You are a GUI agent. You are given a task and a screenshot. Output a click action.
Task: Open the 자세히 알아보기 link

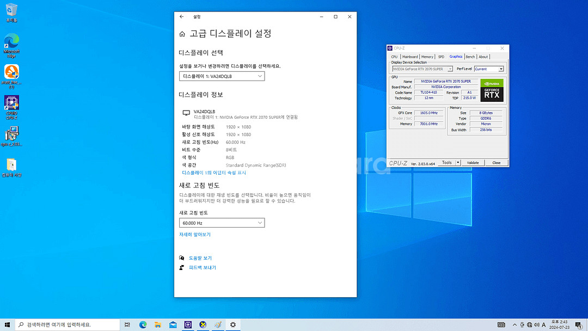coord(194,234)
